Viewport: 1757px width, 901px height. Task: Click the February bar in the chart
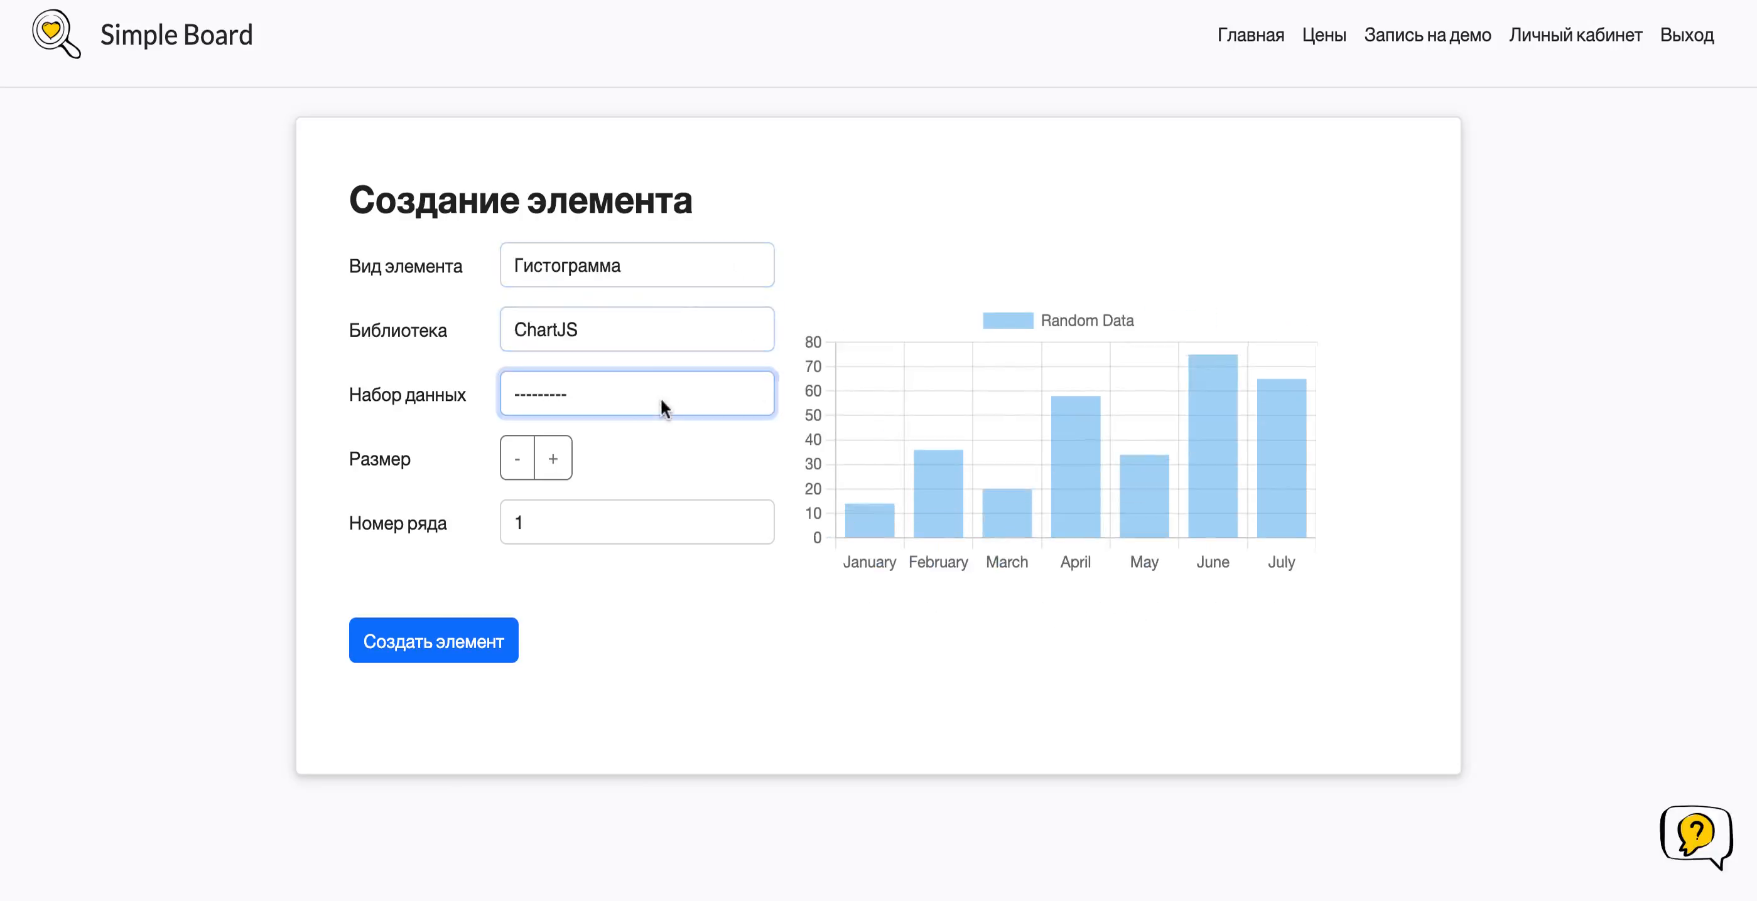tap(939, 493)
